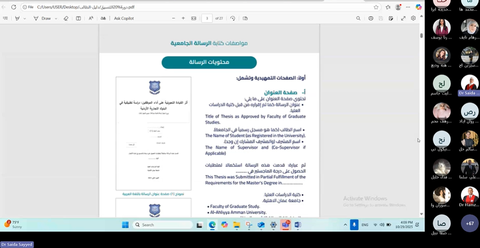Click the Read aloud icon
Screen dimensions: 480x248
[91, 19]
